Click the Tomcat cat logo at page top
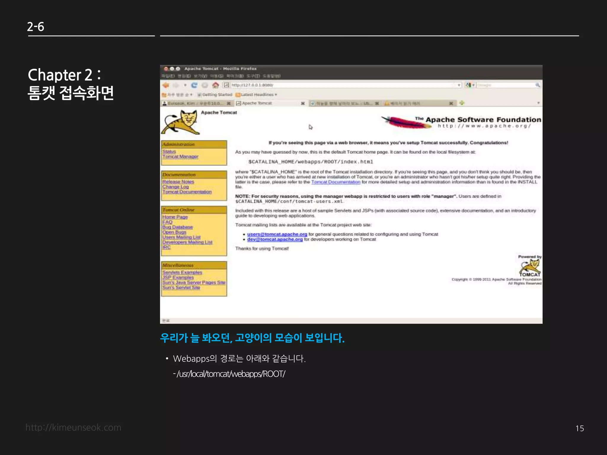The height and width of the screenshot is (455, 607). 180,122
